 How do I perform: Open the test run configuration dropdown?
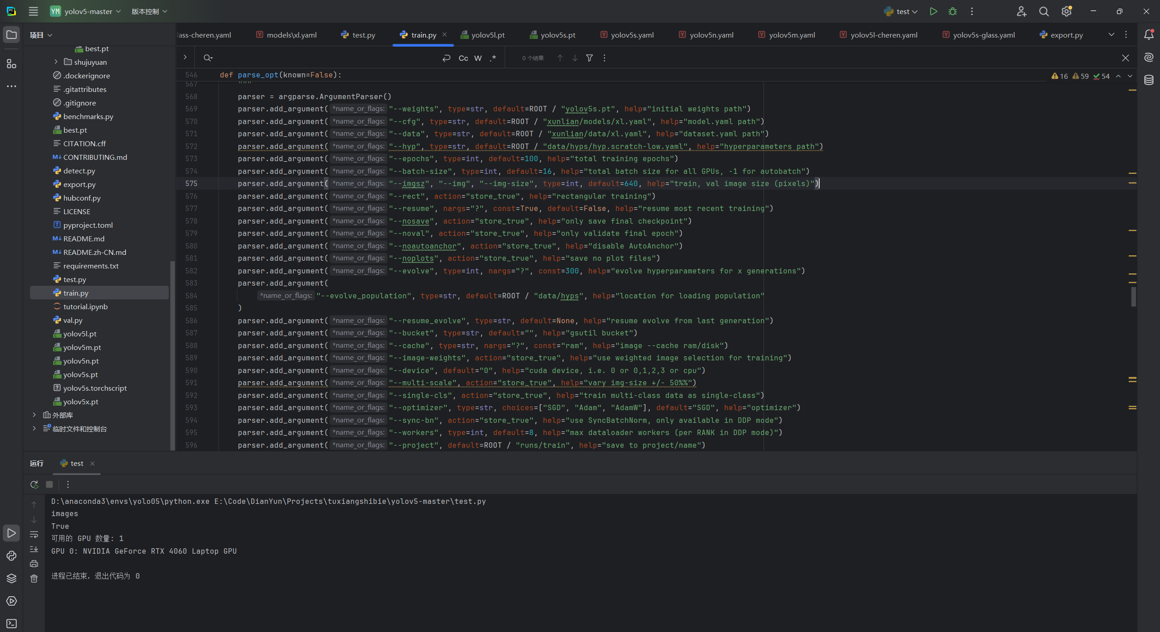(x=902, y=11)
